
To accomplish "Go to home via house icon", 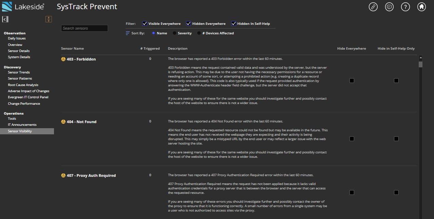I will coord(421,7).
